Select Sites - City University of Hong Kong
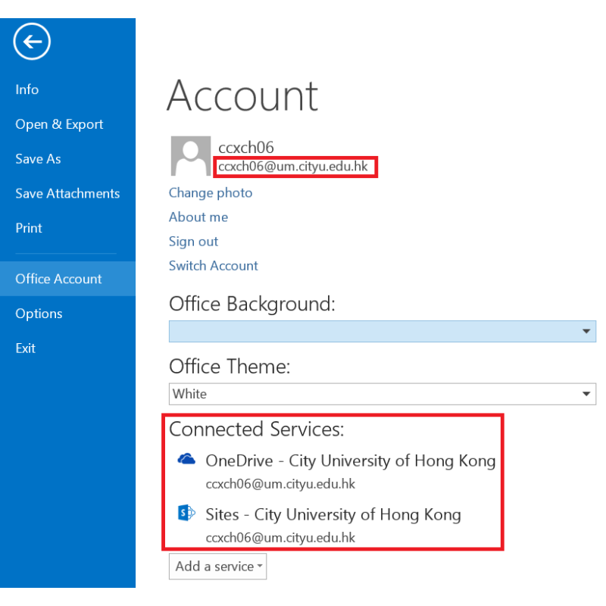The image size is (606, 606). pos(333,514)
